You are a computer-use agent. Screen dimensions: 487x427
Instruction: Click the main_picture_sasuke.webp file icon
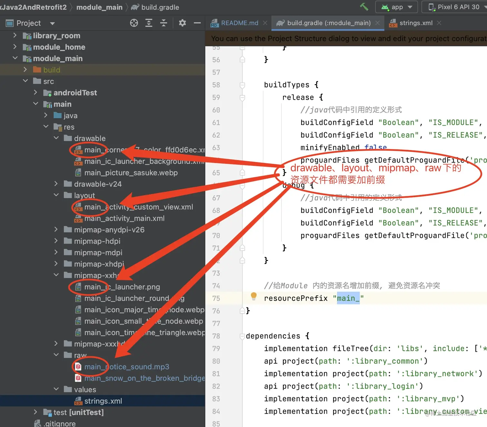[x=78, y=173]
